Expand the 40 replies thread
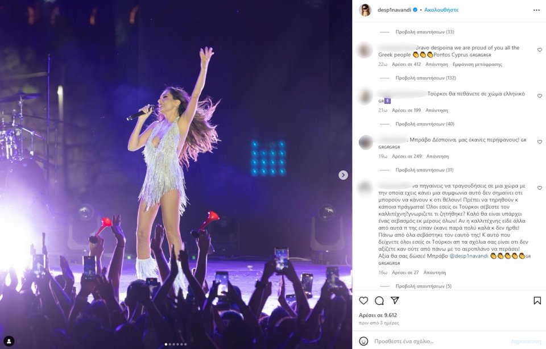Screen dimensions: 546x349 pyautogui.click(x=425, y=124)
